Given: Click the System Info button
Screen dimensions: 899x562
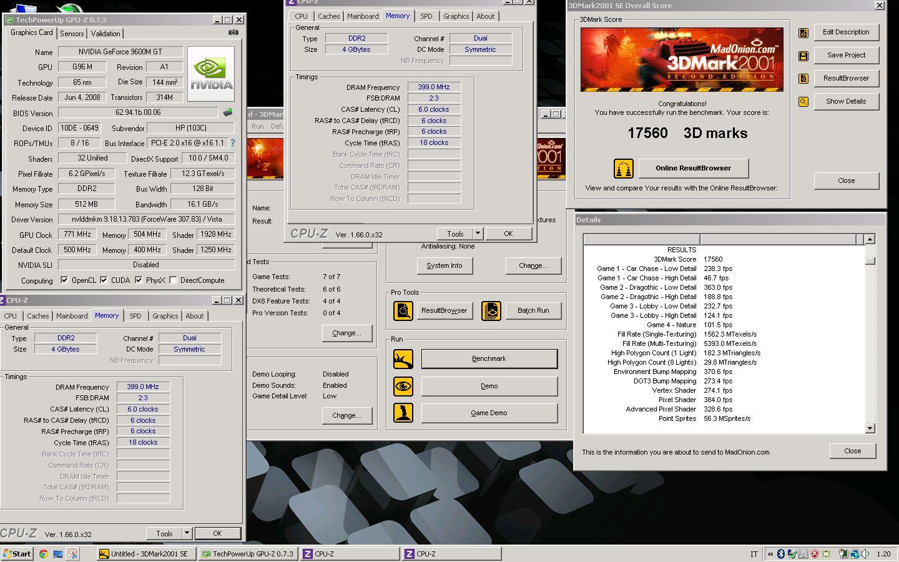Looking at the screenshot, I should click(445, 265).
